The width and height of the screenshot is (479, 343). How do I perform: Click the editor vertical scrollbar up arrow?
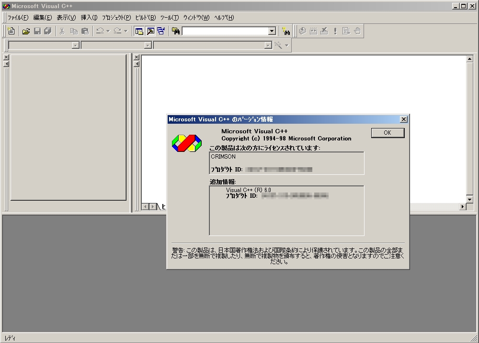470,59
